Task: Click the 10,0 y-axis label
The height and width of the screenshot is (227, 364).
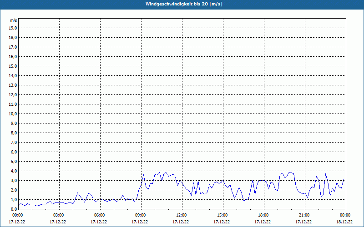Action: 13,114
